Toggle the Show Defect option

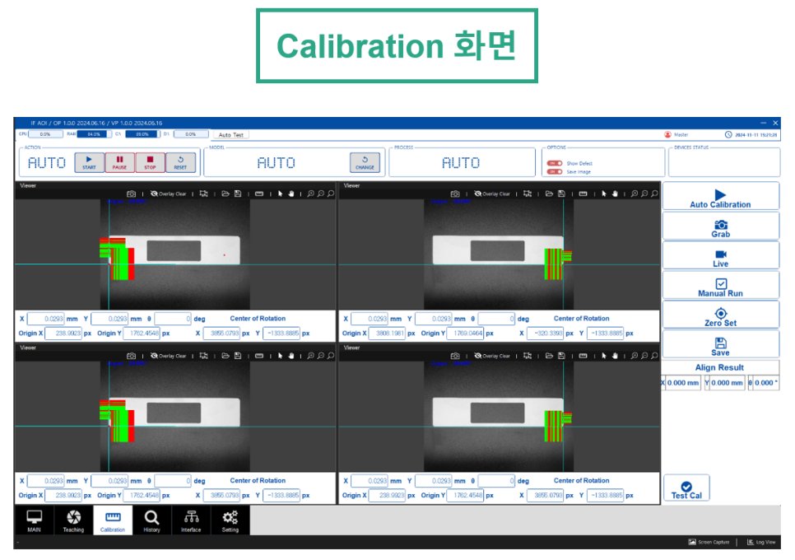[555, 163]
